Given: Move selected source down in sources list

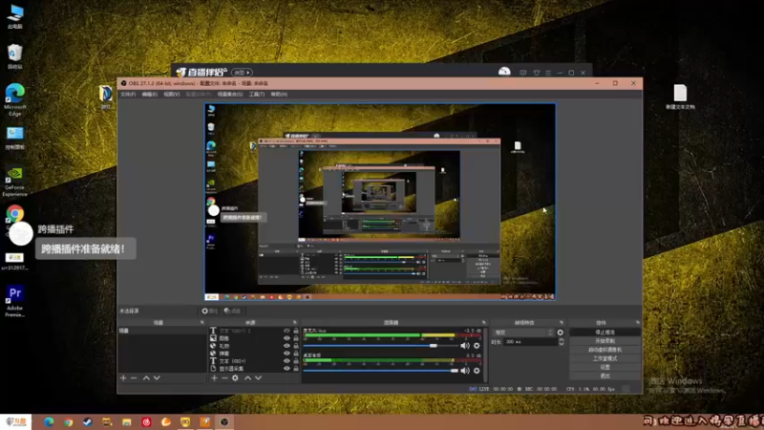Looking at the screenshot, I should (x=258, y=377).
